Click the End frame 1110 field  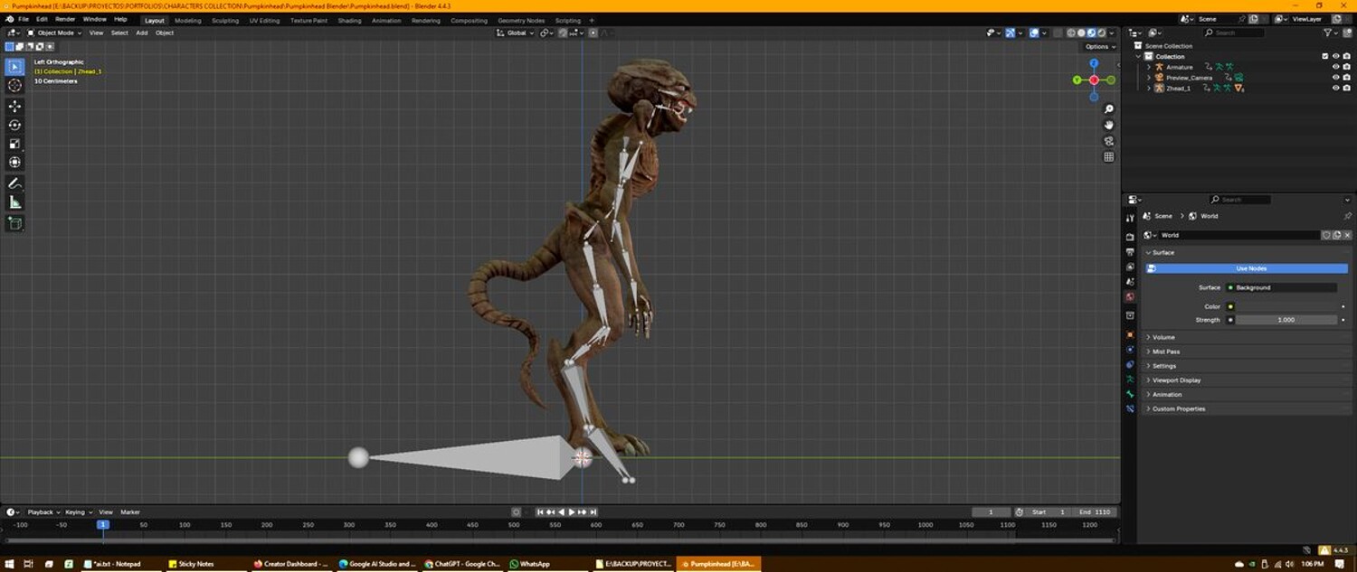[x=1095, y=512]
